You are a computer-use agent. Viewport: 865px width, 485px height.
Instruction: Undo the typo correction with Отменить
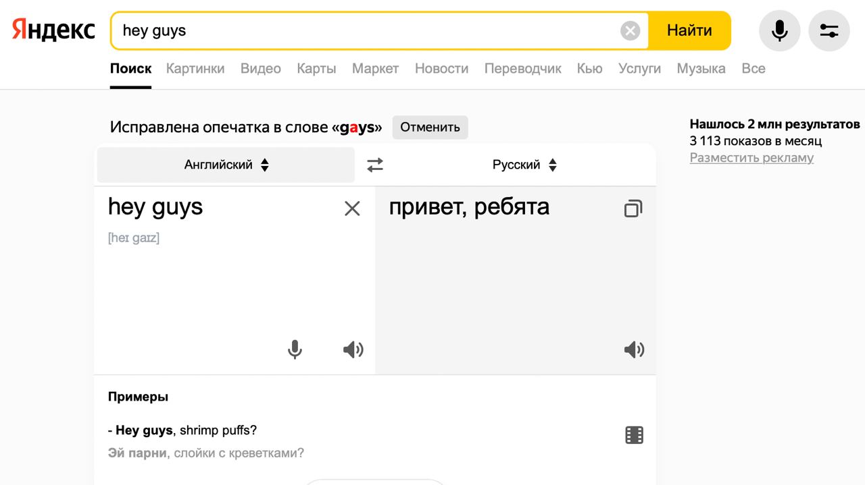click(430, 127)
